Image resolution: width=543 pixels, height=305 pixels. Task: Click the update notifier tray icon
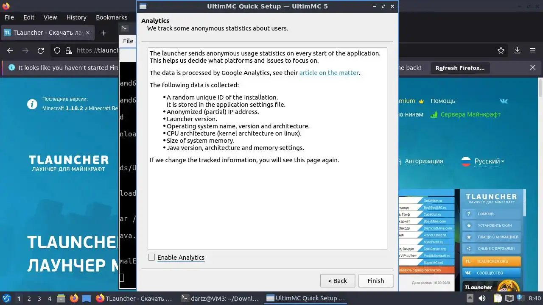tap(520, 298)
